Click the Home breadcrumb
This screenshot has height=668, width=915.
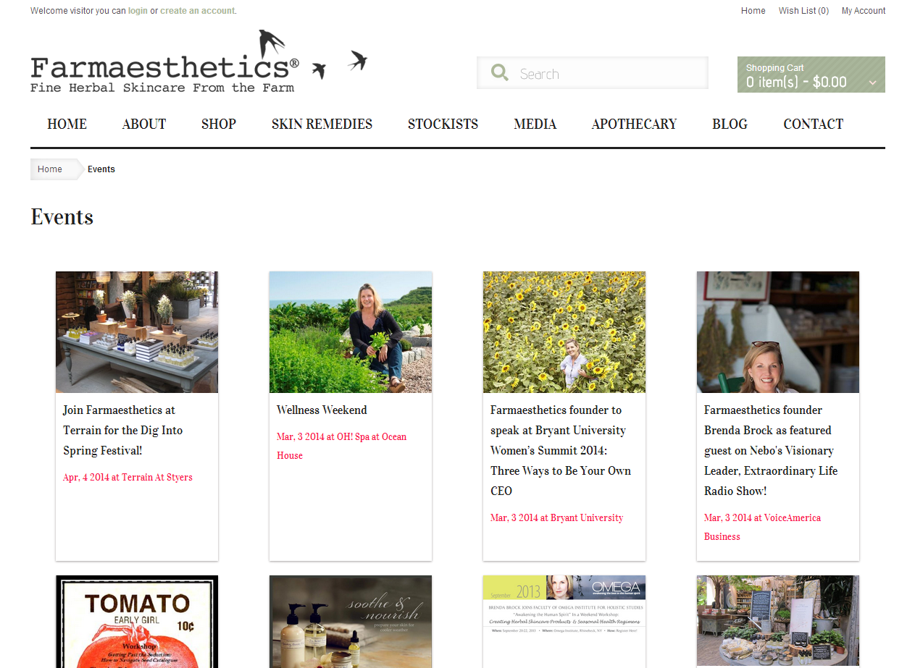[x=50, y=169]
